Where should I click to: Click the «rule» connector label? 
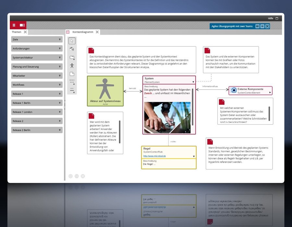[x=173, y=142]
